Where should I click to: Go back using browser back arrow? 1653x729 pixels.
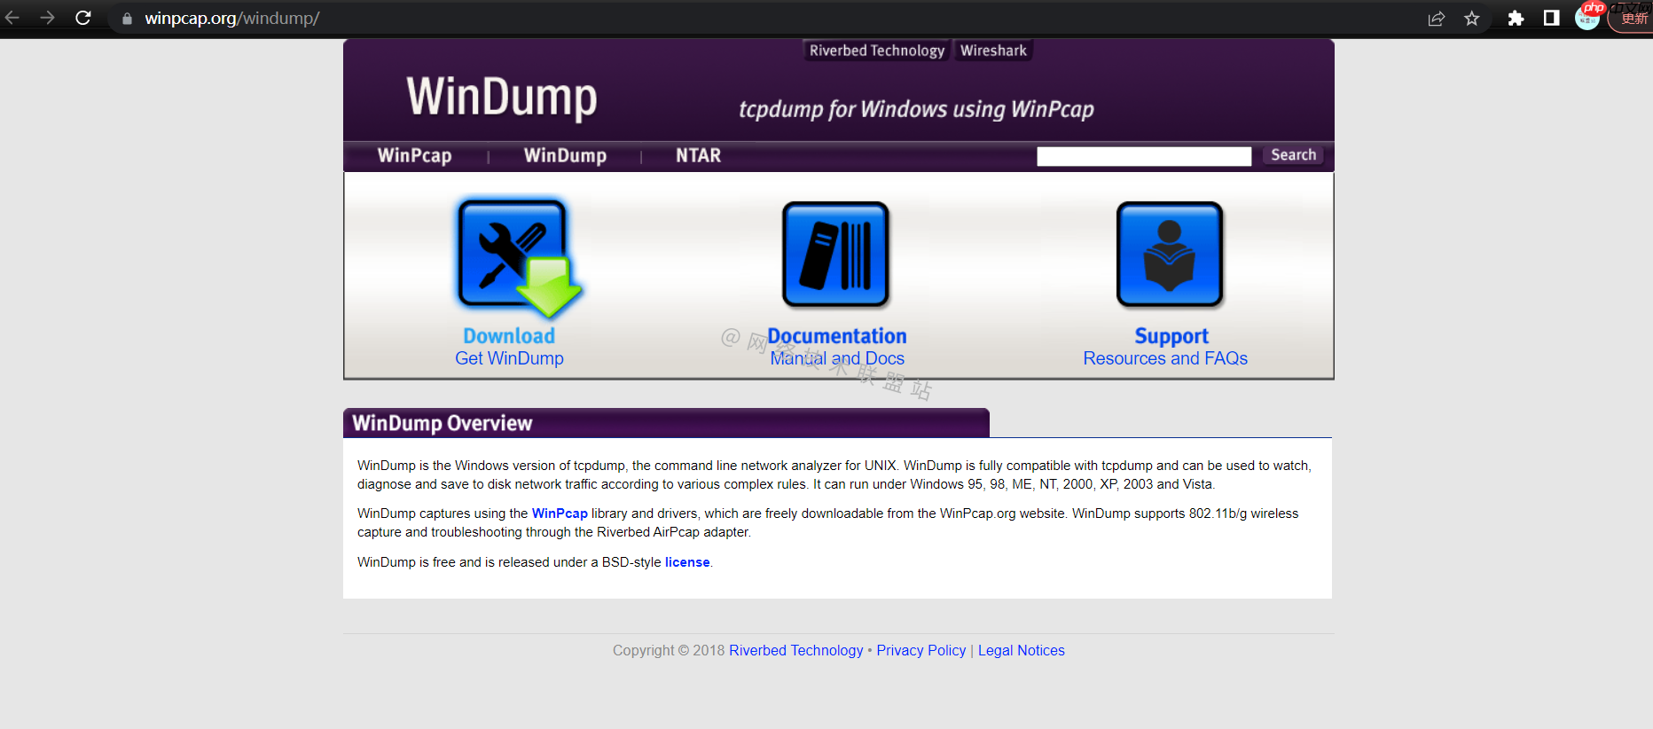pos(12,18)
